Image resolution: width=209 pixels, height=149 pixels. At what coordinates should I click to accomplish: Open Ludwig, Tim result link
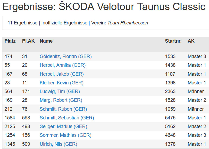click(x=60, y=91)
